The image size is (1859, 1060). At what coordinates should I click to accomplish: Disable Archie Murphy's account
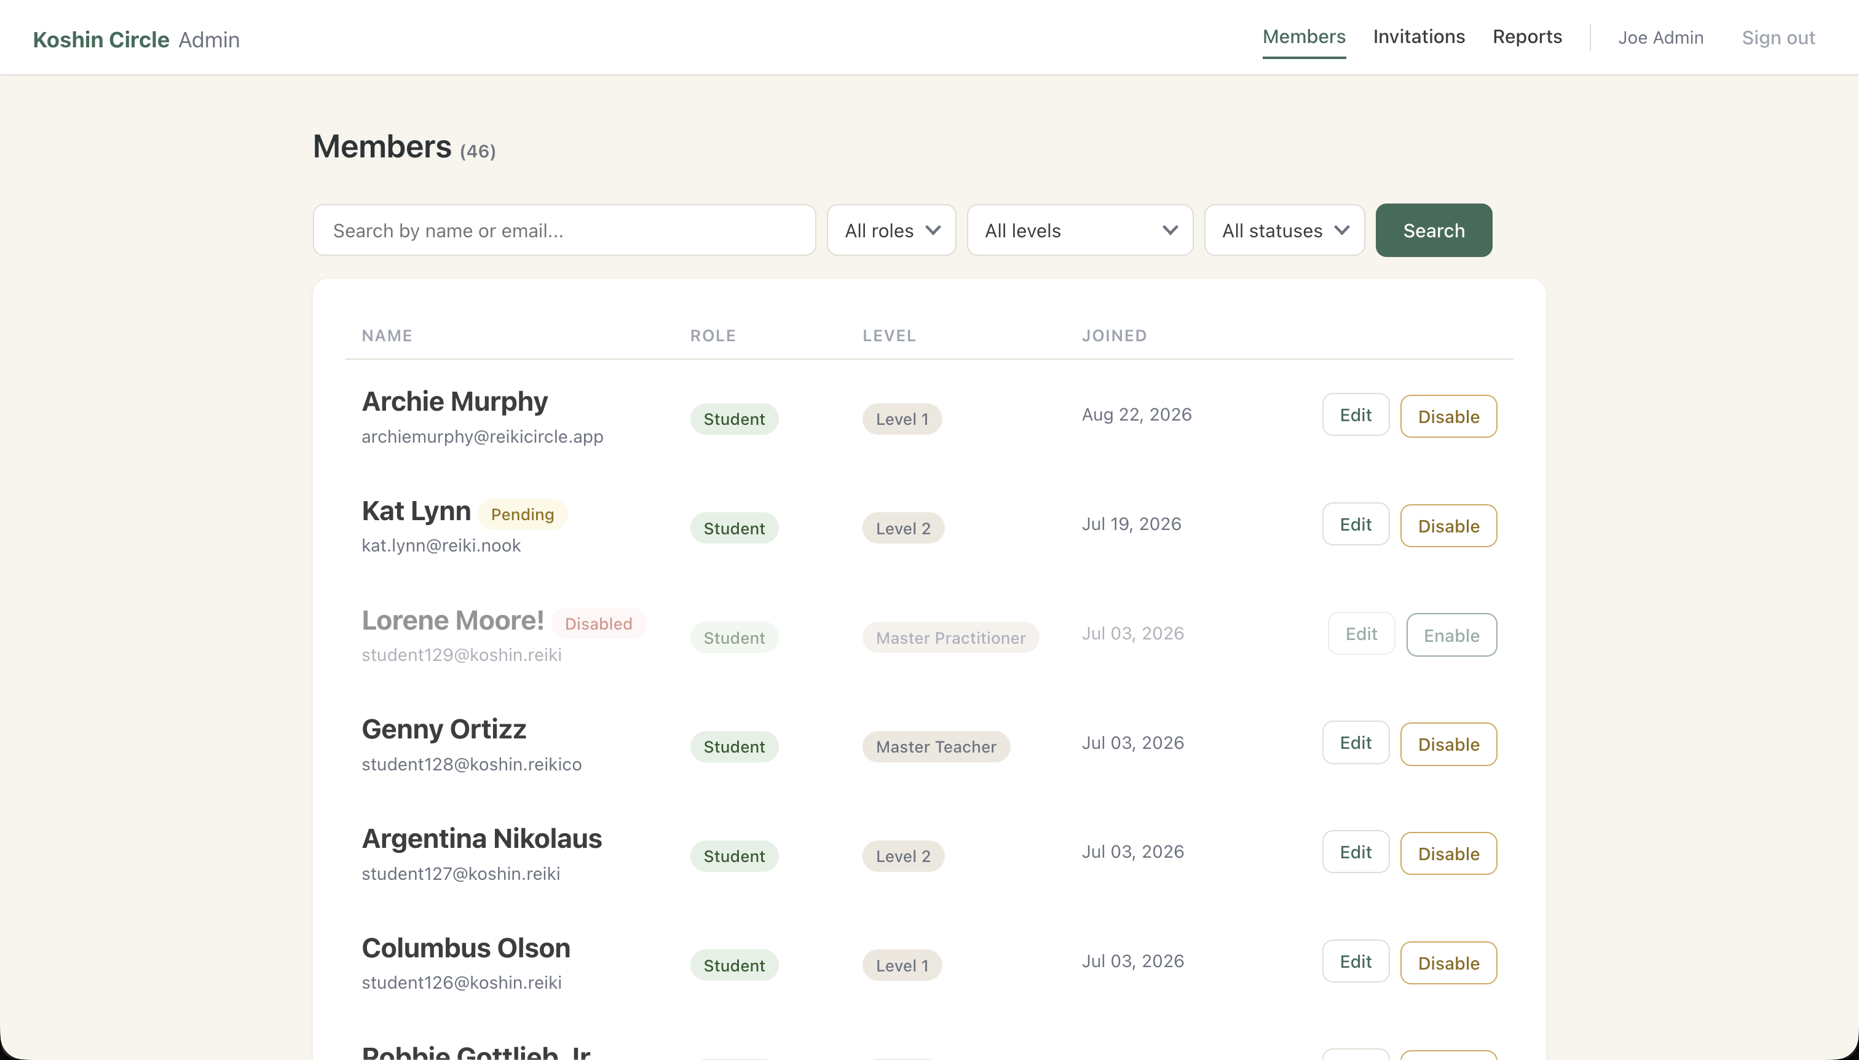click(x=1448, y=416)
